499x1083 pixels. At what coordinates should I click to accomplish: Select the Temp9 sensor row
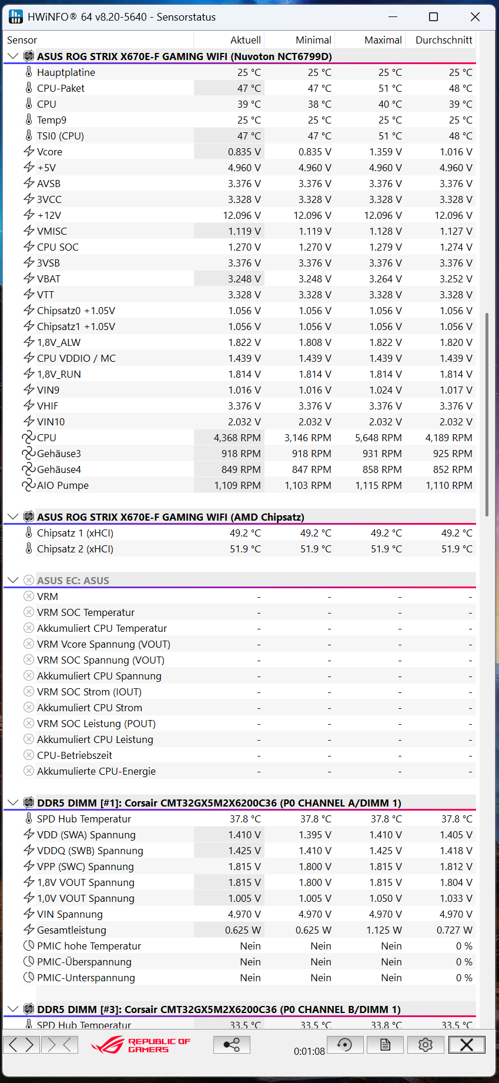click(240, 120)
